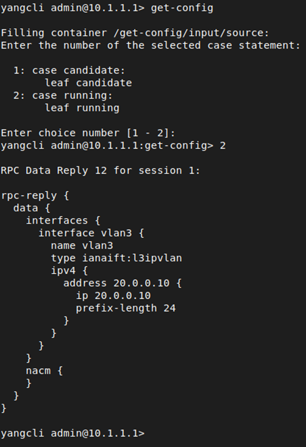
Task: Click the "type ianaift:l3ipvlan" line
Action: click(x=116, y=258)
